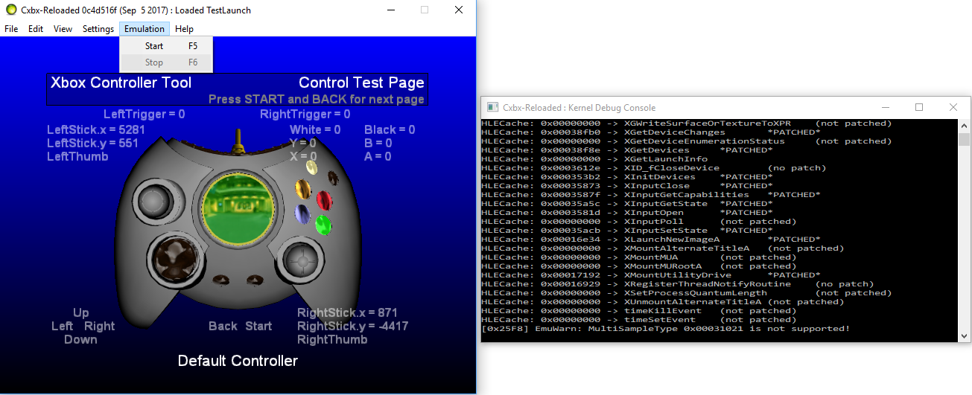The height and width of the screenshot is (395, 972).
Task: Click the timeSetEvent console line
Action: (x=639, y=319)
